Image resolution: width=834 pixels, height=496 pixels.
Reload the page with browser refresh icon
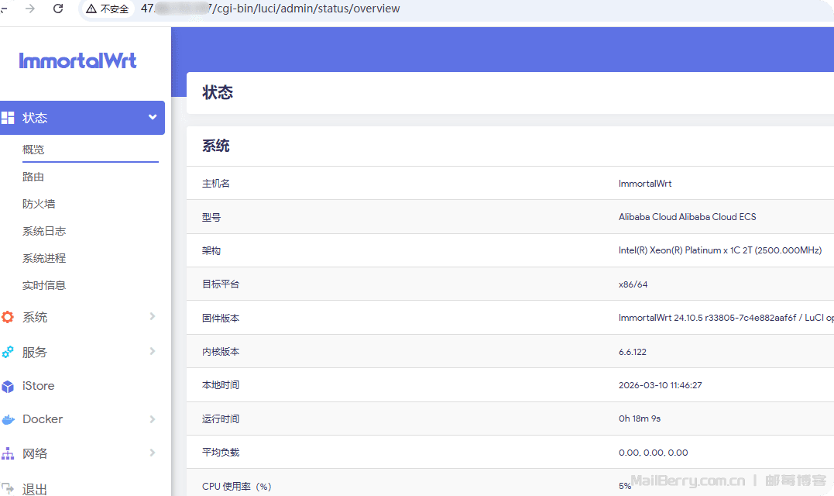58,9
